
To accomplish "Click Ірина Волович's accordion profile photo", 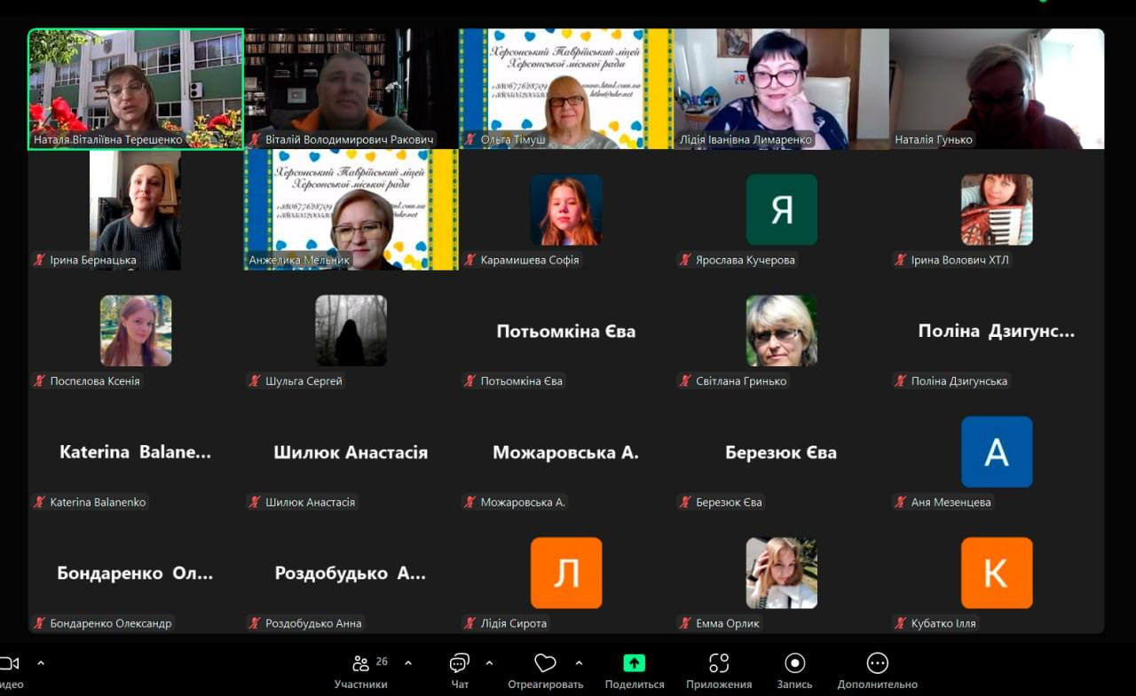I will tap(997, 209).
